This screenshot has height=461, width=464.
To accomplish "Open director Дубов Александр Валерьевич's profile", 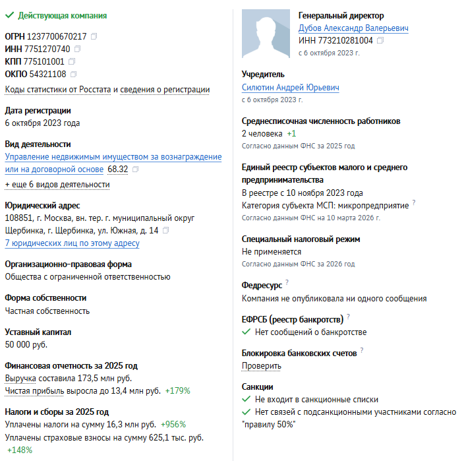I will pos(353,28).
